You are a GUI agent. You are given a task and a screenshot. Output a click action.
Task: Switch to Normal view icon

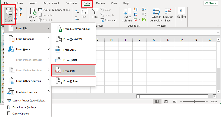tap(157, 101)
